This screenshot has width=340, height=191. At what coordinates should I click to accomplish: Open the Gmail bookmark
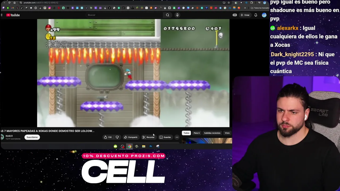12,8
